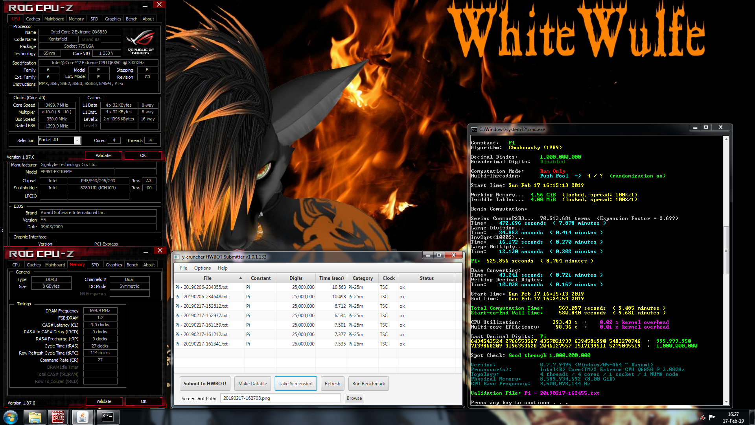
Task: Switch to CPU tab in bottom CPU-Z window
Action: [16, 265]
